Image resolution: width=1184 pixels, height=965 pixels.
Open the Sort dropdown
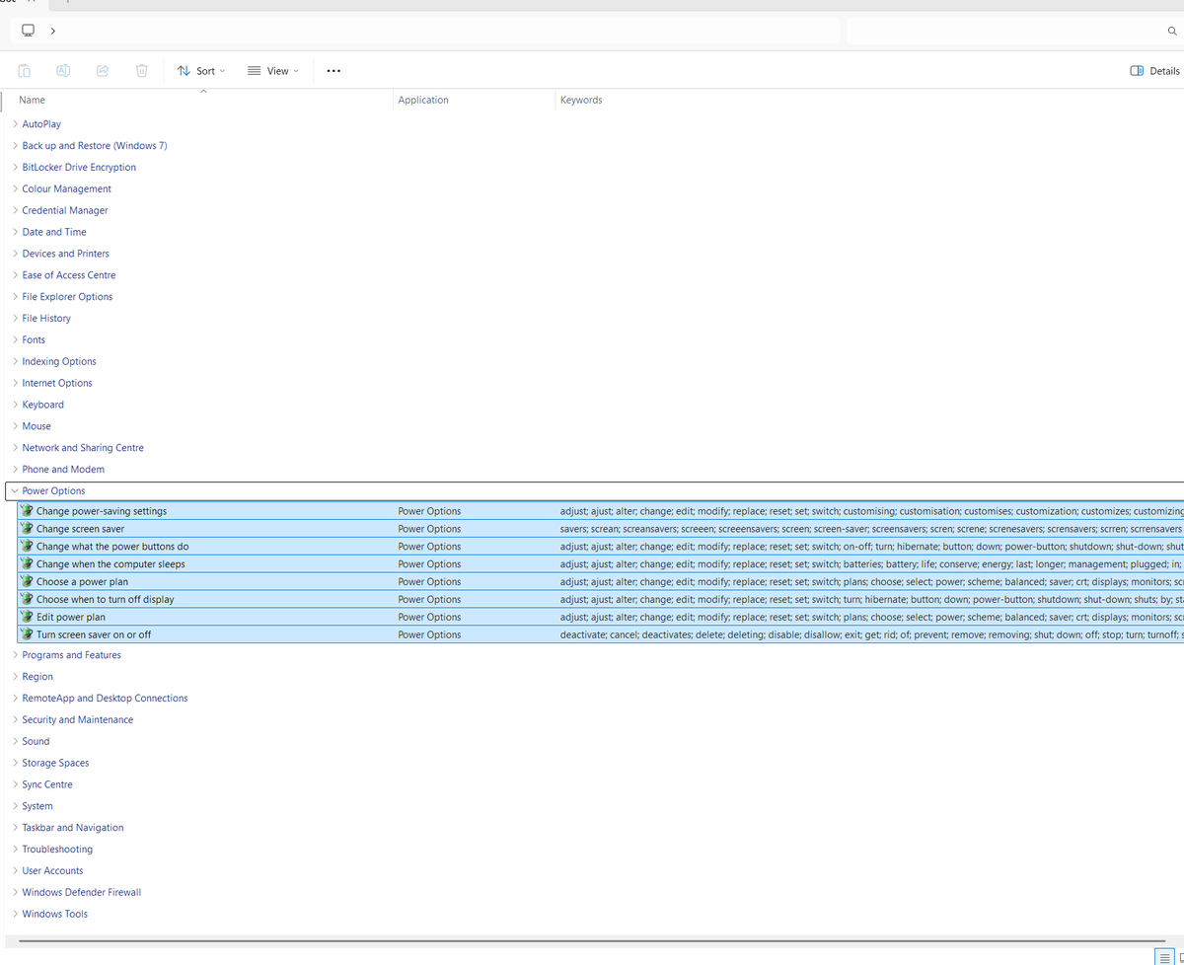[200, 71]
